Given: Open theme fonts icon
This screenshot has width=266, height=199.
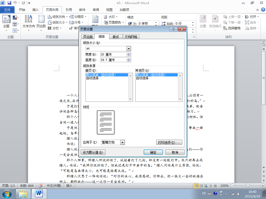Looking at the screenshot, I should [x=15, y=24].
